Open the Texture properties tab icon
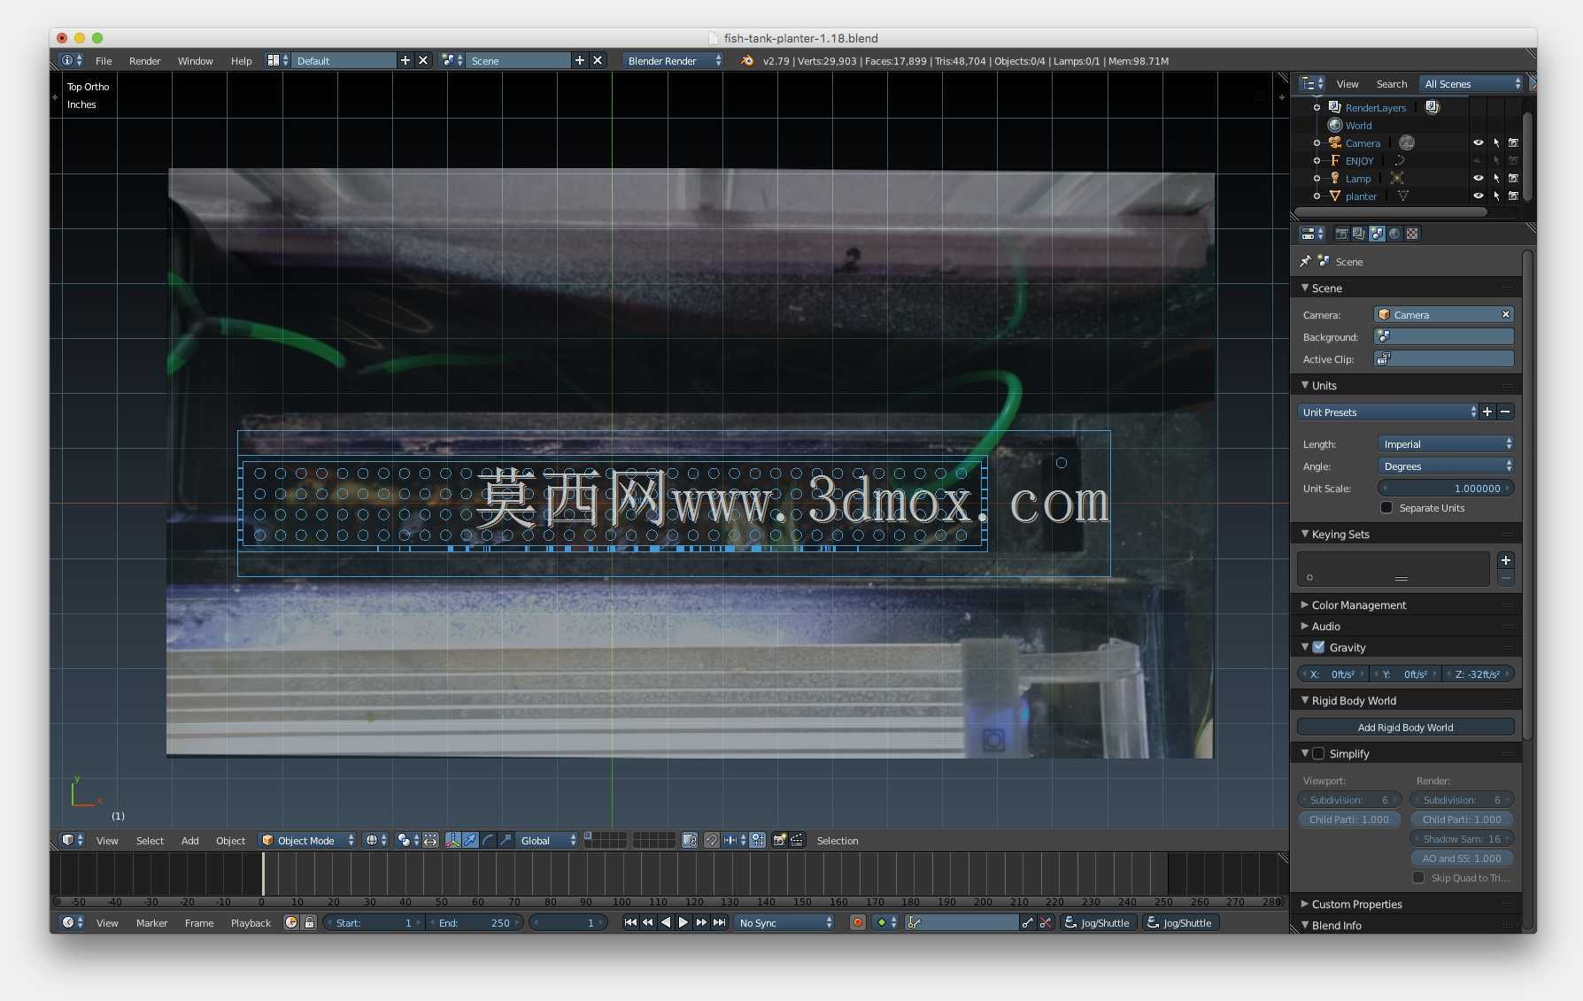This screenshot has width=1583, height=1001. pos(1412,234)
